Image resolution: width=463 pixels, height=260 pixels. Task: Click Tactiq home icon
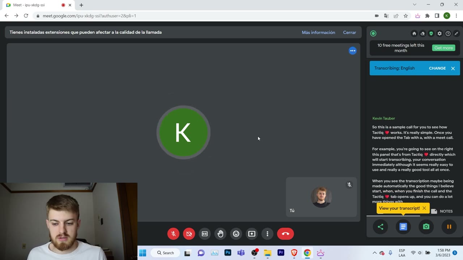(x=414, y=34)
